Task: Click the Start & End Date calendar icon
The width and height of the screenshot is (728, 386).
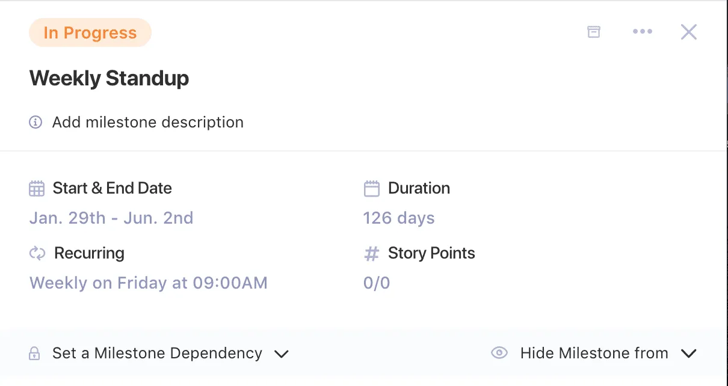Action: pos(36,188)
